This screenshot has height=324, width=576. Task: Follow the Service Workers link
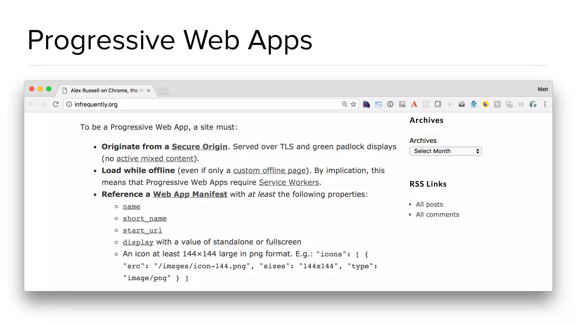click(289, 183)
